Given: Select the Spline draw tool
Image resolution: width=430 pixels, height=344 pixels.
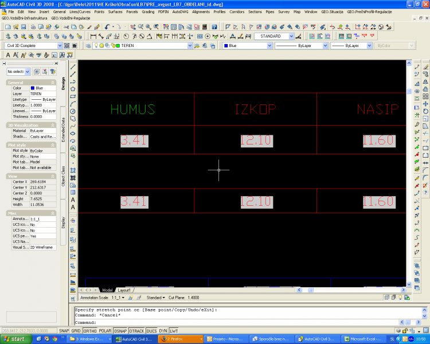Looking at the screenshot, I should (x=73, y=126).
